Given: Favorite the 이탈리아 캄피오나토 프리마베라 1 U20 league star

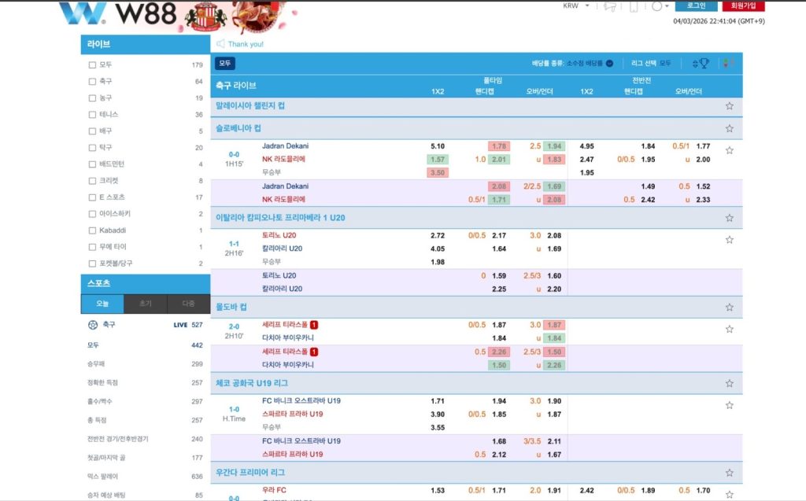Looking at the screenshot, I should coord(729,218).
